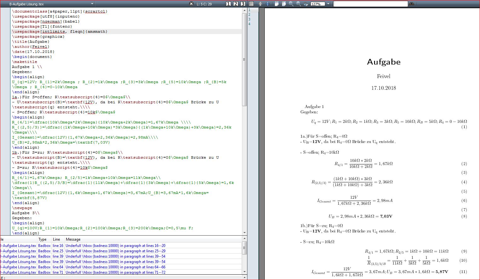Place cursor on the \usepackage{graphicx} line
Viewport: 480px width, 280px height.
(38, 37)
